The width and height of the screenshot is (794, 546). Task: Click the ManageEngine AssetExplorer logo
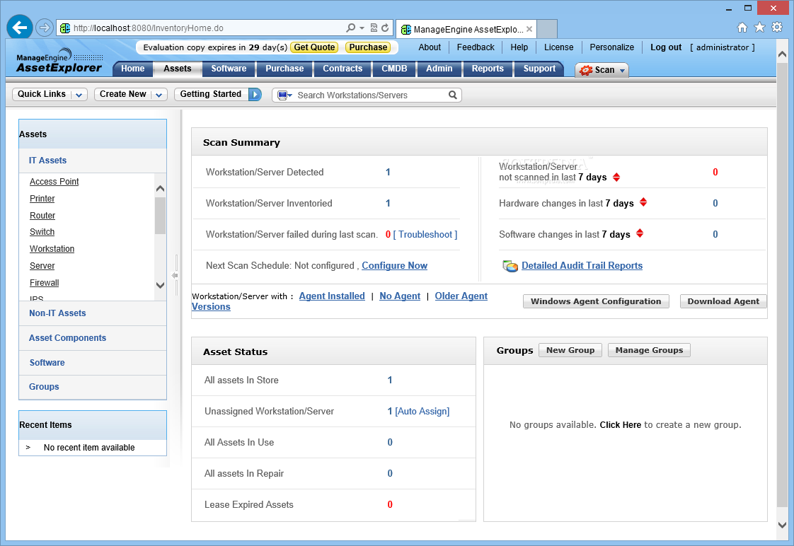pyautogui.click(x=59, y=62)
